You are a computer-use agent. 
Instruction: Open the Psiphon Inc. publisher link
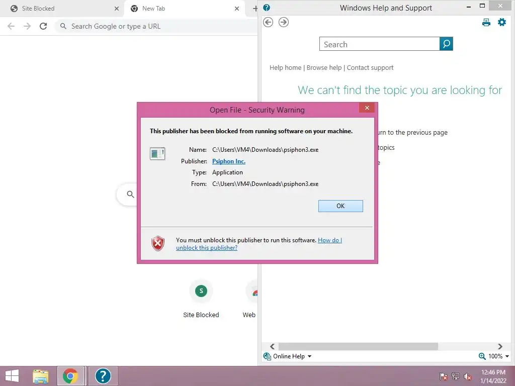pos(229,161)
